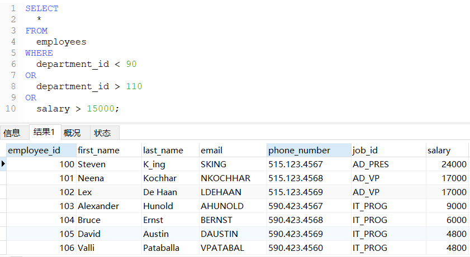Click the current row indicator arrow
This screenshot has width=470, height=257.
tap(3, 164)
